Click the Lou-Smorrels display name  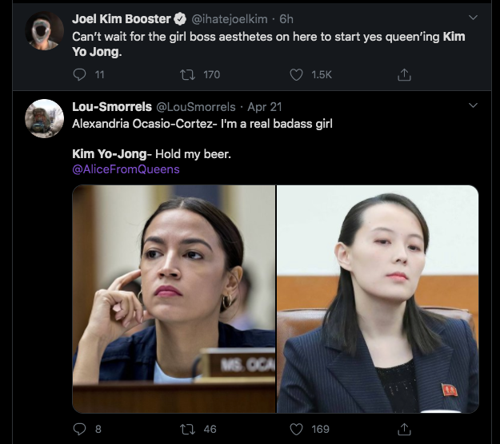110,106
